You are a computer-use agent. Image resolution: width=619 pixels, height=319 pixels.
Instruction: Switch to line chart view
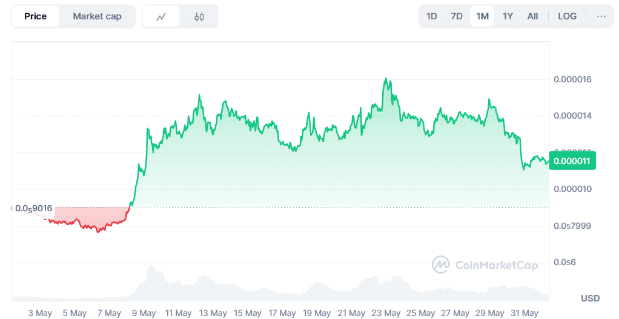161,16
